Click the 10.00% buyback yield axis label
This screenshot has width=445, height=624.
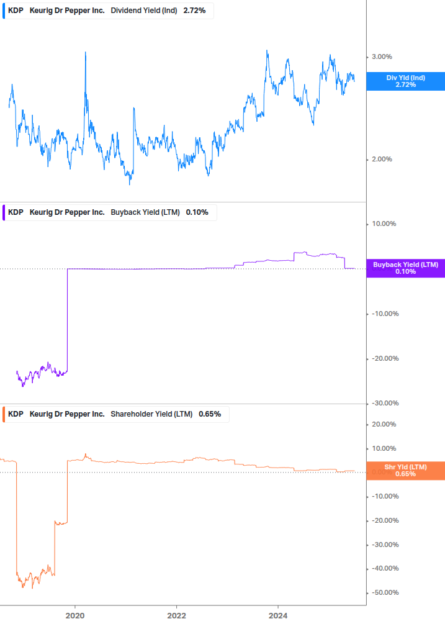click(x=384, y=224)
